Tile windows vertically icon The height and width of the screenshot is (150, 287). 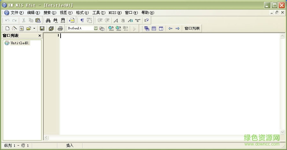[161, 29]
